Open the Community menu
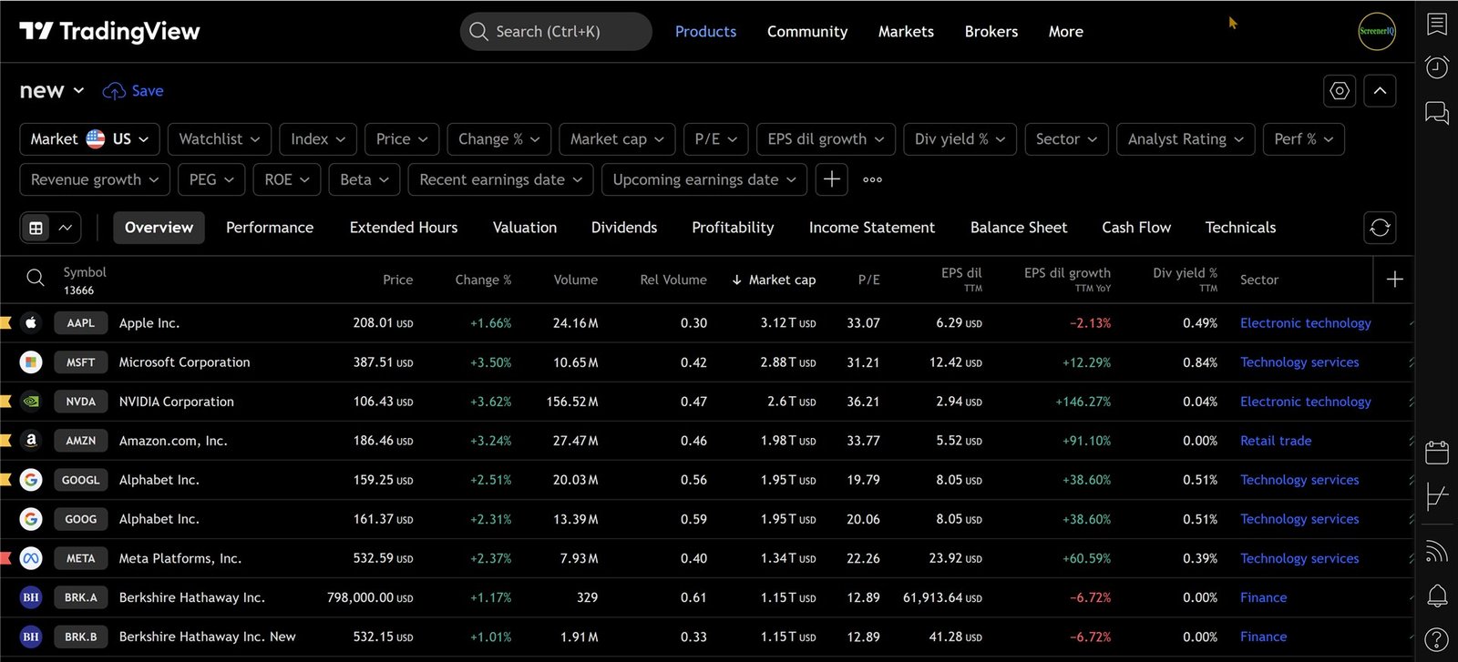 click(807, 32)
